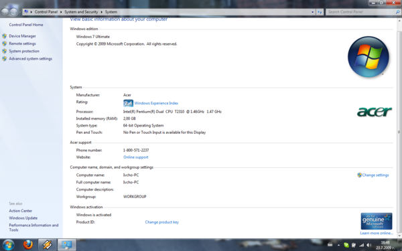Open Advanced system settings
This screenshot has height=251, width=402.
click(31, 59)
